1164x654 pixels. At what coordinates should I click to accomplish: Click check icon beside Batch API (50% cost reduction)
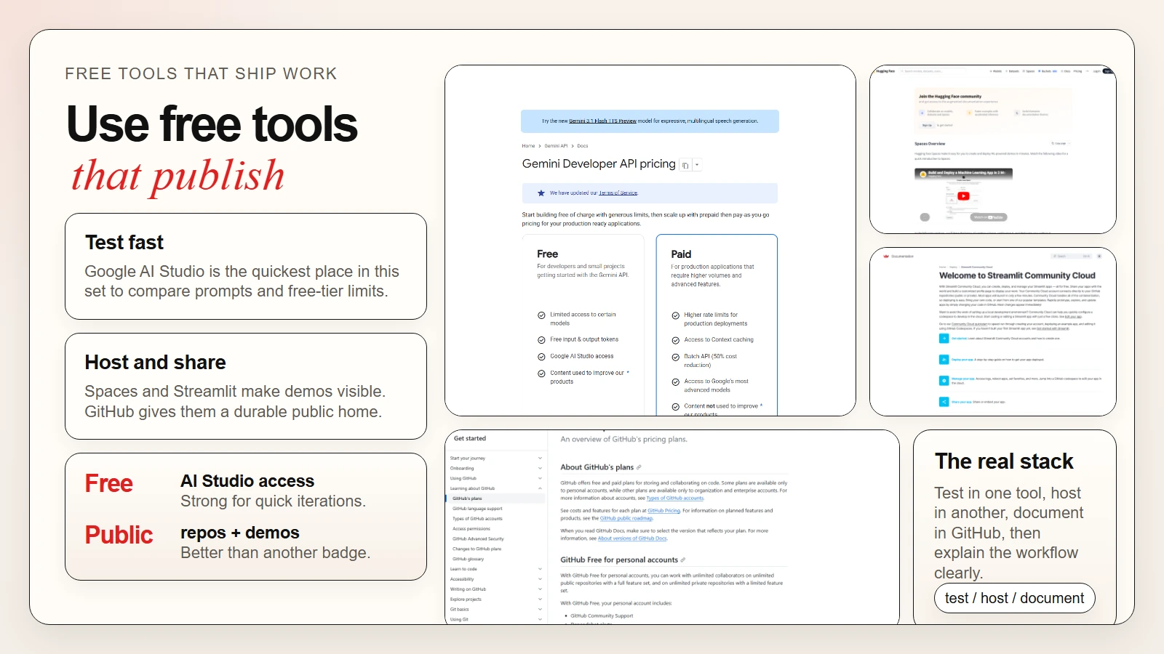[x=676, y=357]
